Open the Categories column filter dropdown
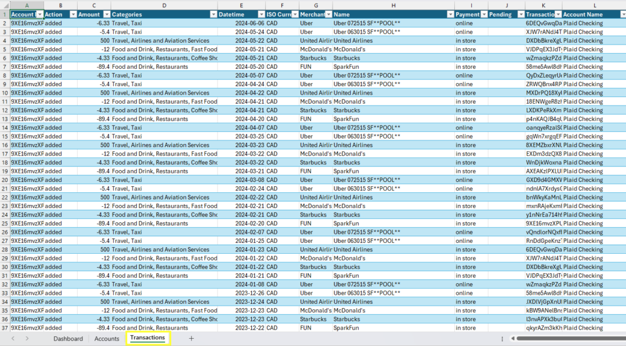 tap(213, 14)
